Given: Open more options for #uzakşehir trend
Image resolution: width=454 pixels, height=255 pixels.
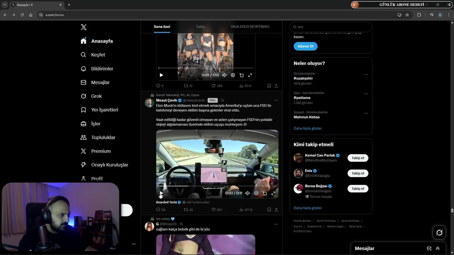Looking at the screenshot, I should [x=366, y=75].
